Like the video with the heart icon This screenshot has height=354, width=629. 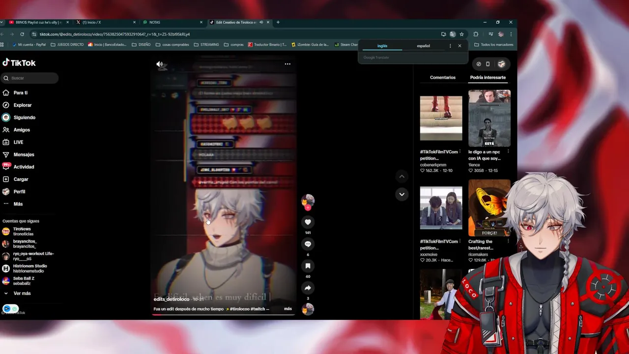click(x=308, y=222)
